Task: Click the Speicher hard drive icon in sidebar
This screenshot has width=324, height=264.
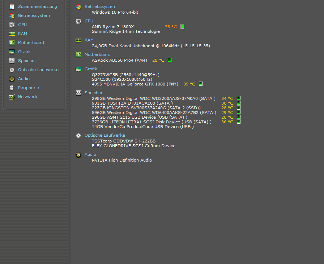Action: (12, 61)
